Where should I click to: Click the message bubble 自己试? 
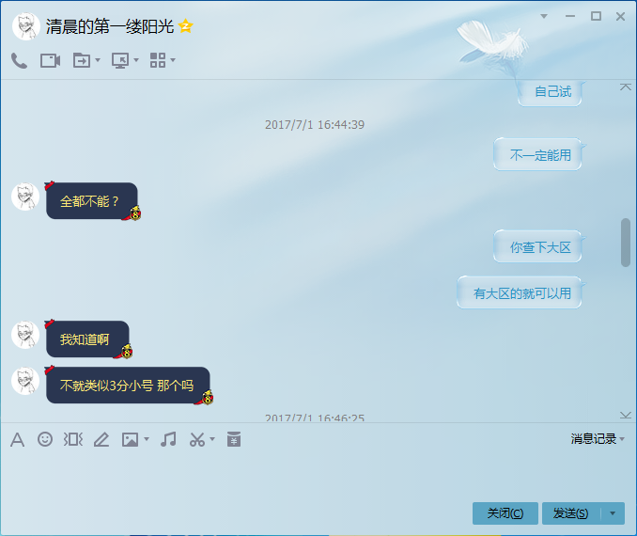coord(550,93)
